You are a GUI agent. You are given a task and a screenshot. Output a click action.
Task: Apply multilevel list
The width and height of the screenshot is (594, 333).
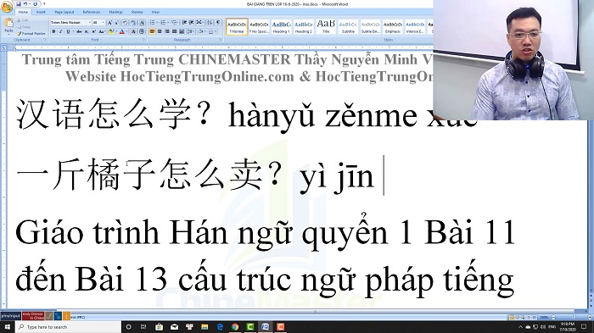pos(174,23)
